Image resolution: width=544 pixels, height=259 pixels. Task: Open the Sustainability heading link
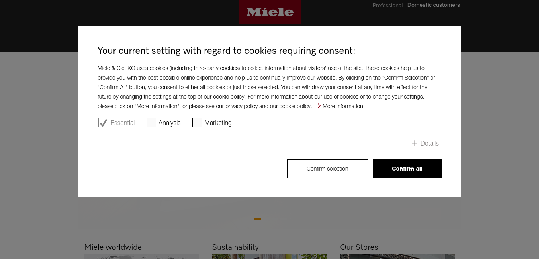coord(235,247)
